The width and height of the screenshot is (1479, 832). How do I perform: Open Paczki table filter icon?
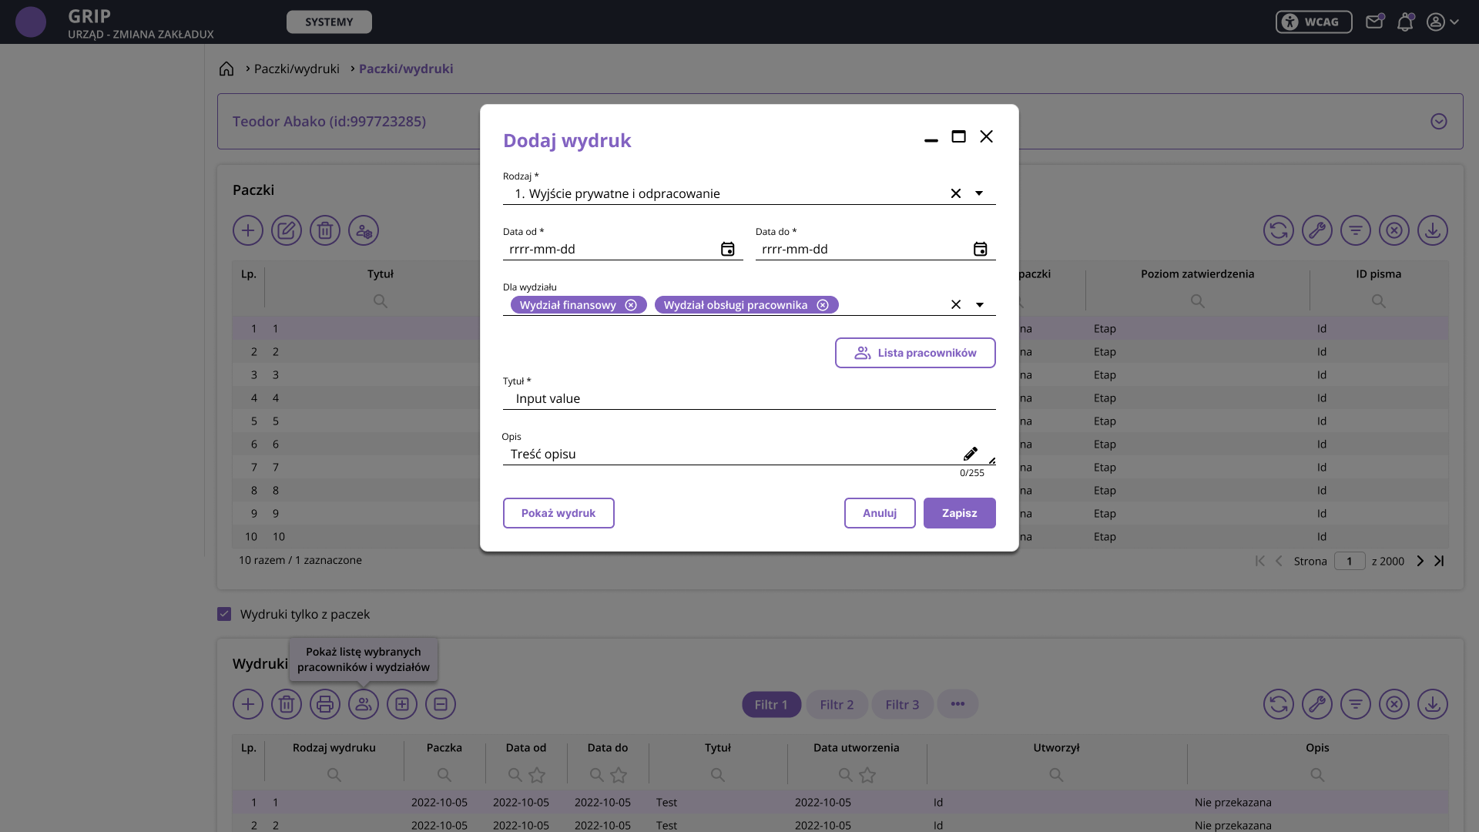point(1356,230)
